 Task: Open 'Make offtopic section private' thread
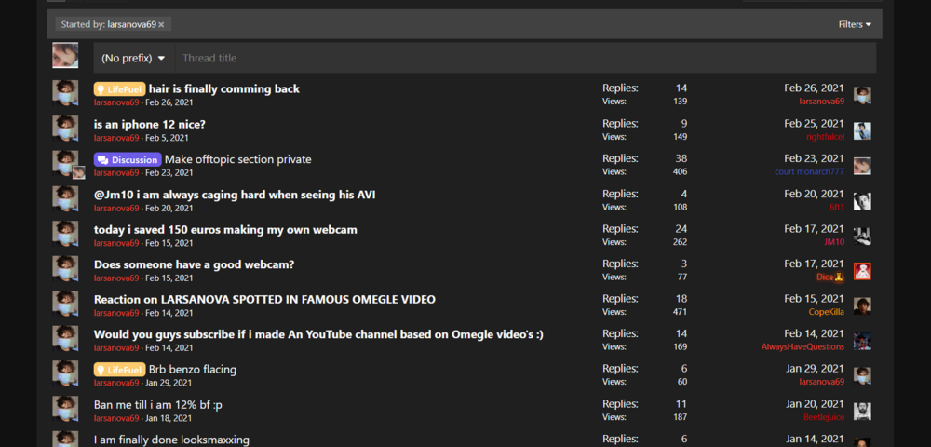tap(237, 159)
